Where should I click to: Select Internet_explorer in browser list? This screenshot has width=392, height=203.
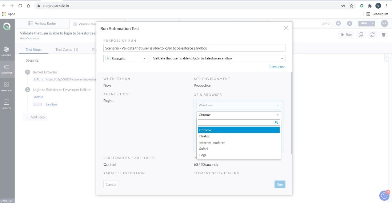tap(239, 142)
